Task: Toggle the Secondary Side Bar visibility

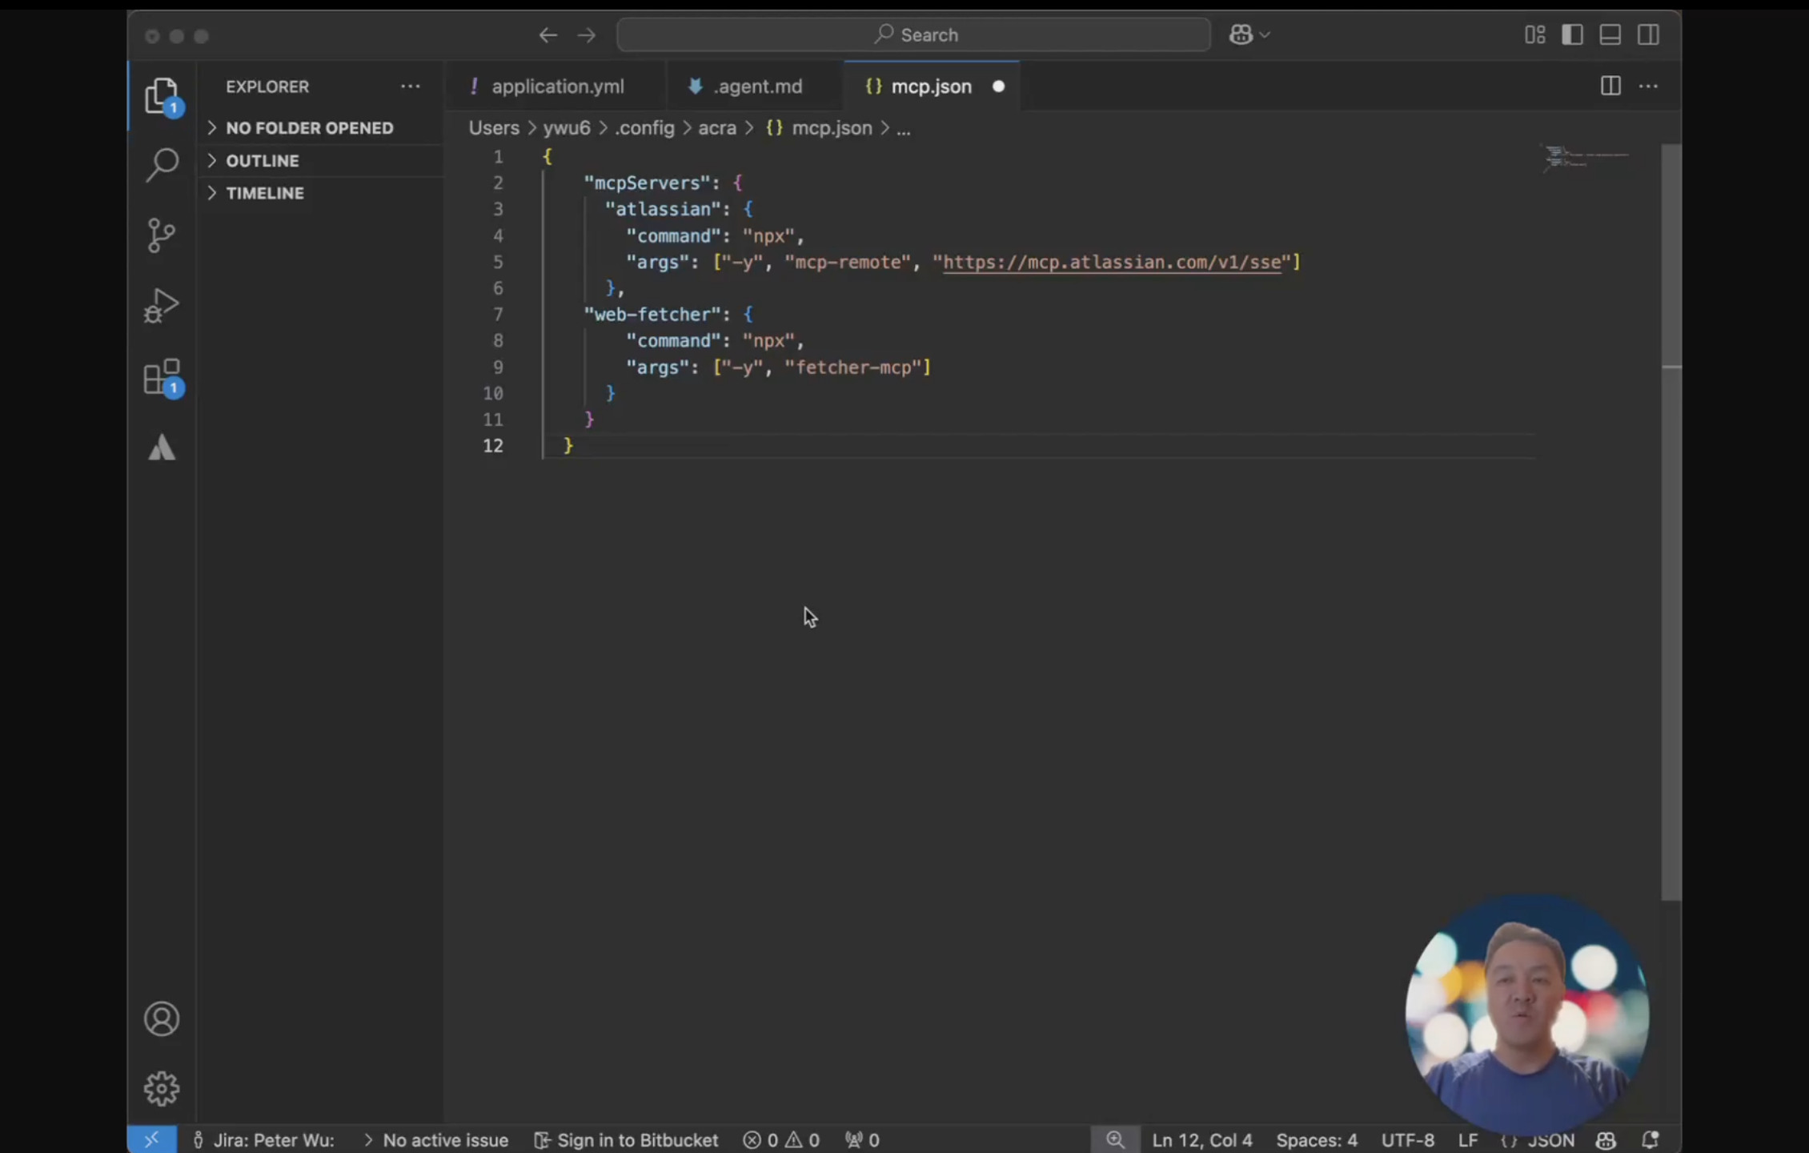Action: (1648, 35)
